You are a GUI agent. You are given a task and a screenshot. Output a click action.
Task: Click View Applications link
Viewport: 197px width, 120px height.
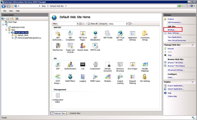click(x=174, y=37)
